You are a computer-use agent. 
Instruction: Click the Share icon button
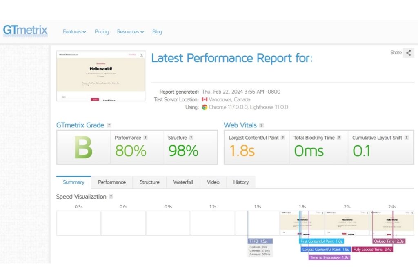point(408,53)
